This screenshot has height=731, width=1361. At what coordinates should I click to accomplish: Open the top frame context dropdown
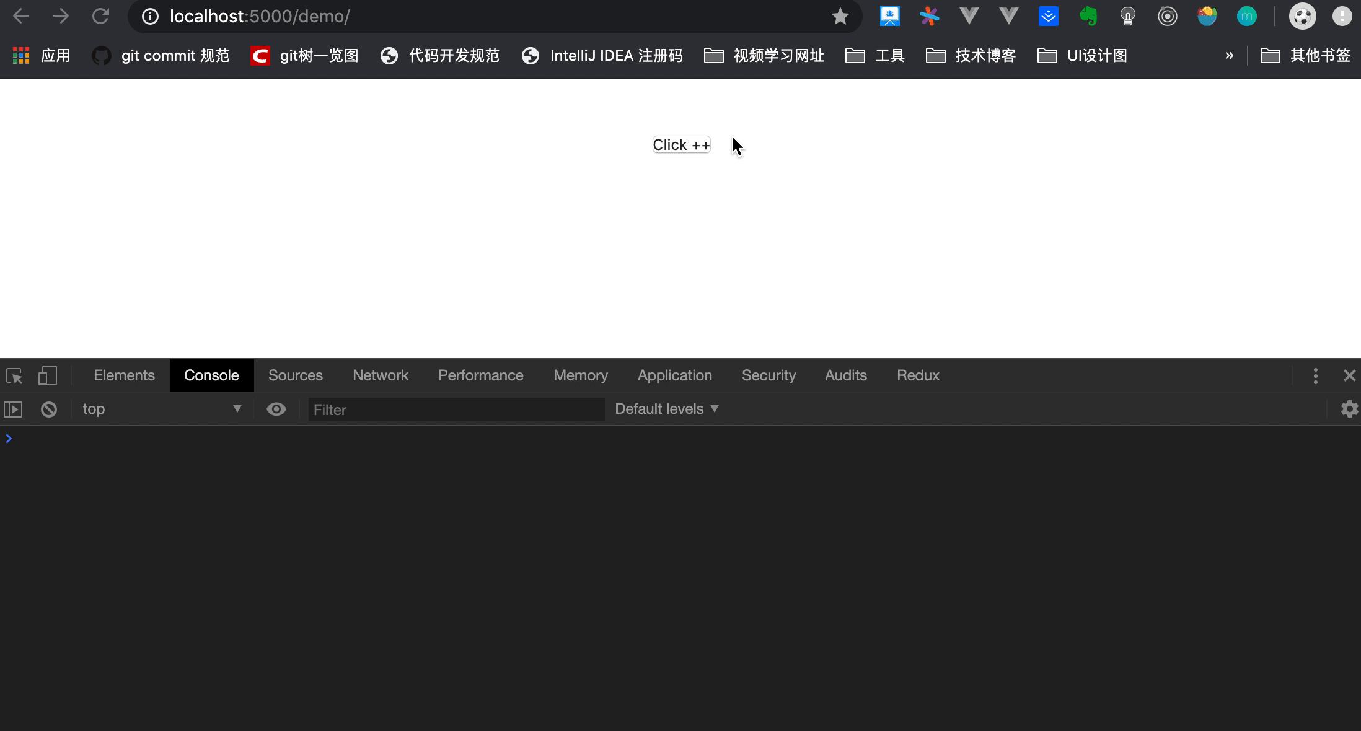click(161, 409)
